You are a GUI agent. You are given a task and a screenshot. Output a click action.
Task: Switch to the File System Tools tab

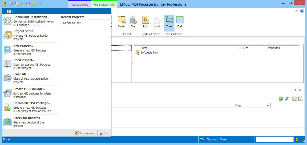104,5
